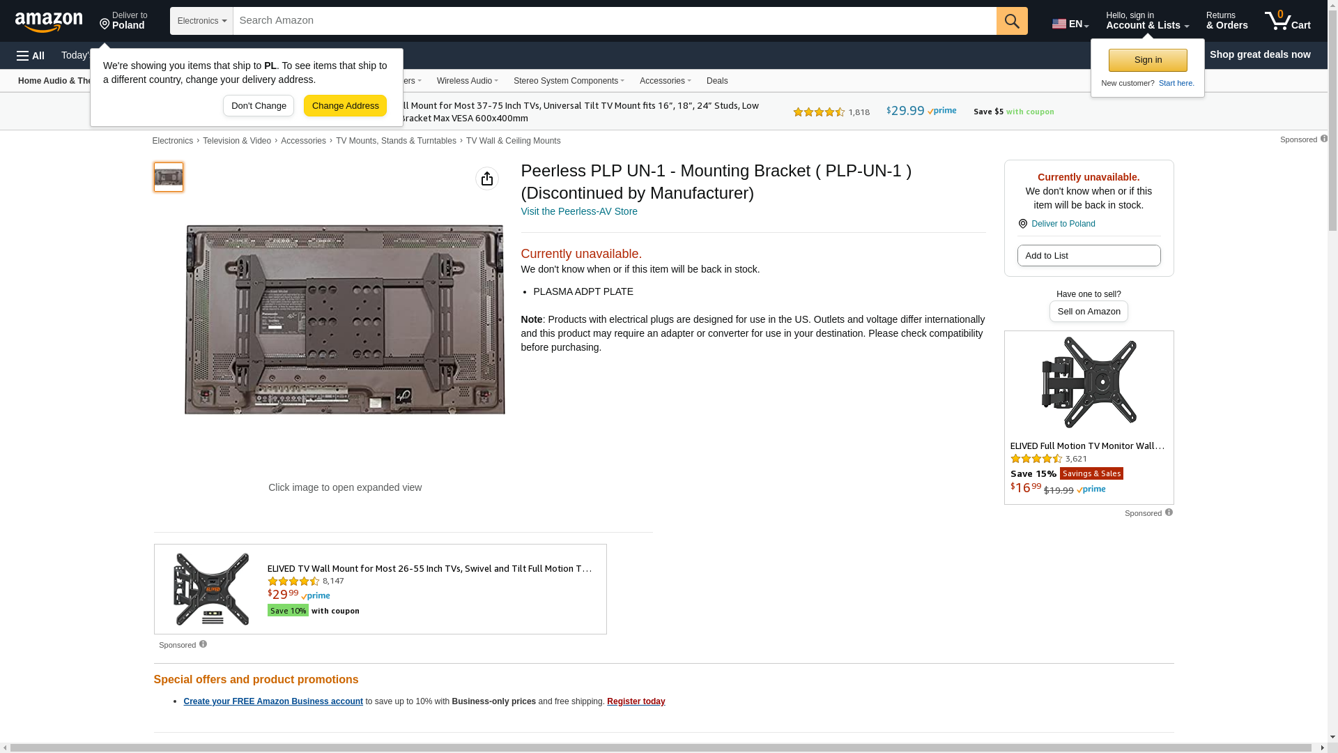Screen dimensions: 1338x753
Task: Open the Wireless Audio menu
Action: click(467, 81)
